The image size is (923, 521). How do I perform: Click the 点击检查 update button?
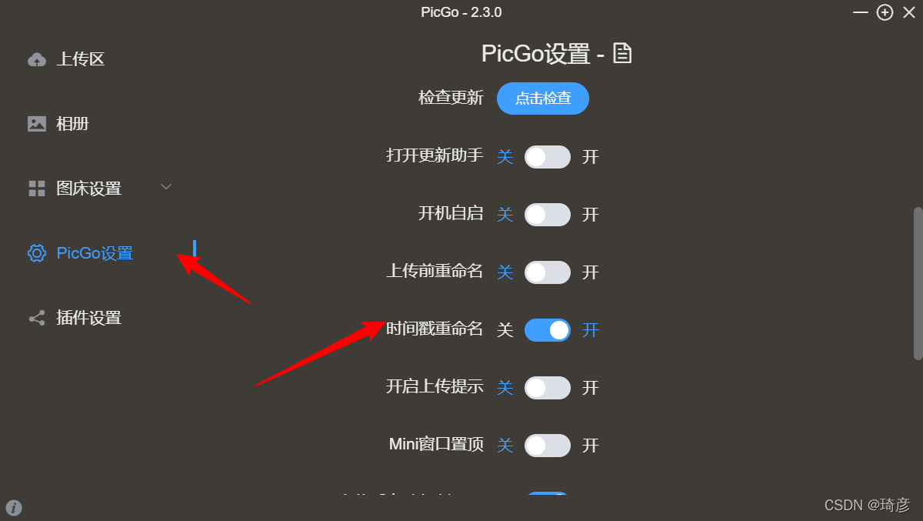543,99
